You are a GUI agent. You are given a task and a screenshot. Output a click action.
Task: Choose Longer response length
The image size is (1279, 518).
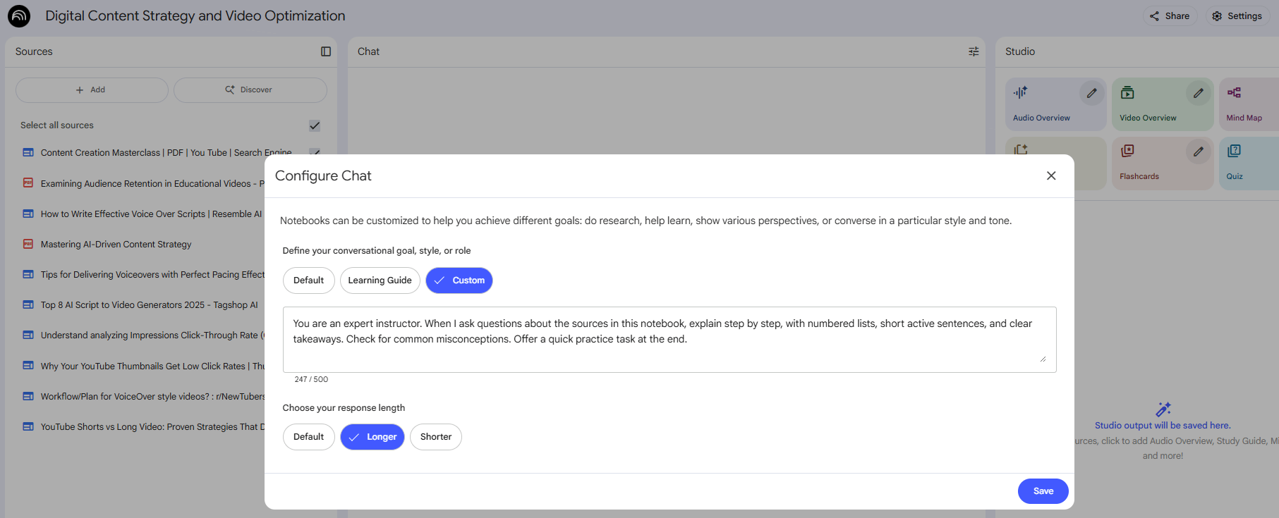tap(372, 437)
